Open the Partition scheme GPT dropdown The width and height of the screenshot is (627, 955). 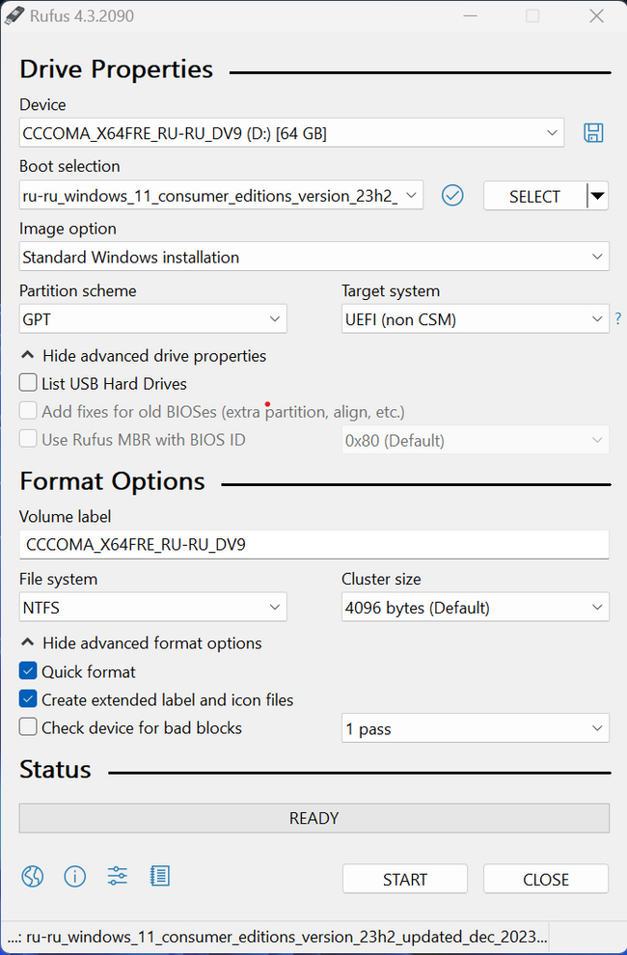(152, 319)
